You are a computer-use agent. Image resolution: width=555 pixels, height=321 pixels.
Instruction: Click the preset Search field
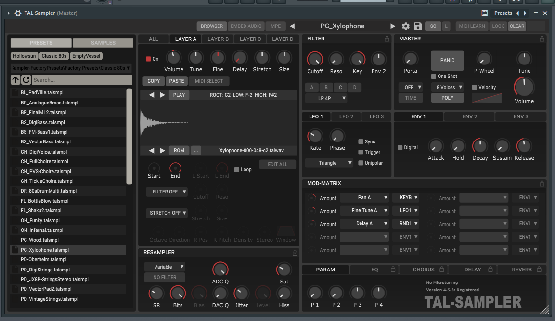coord(82,79)
